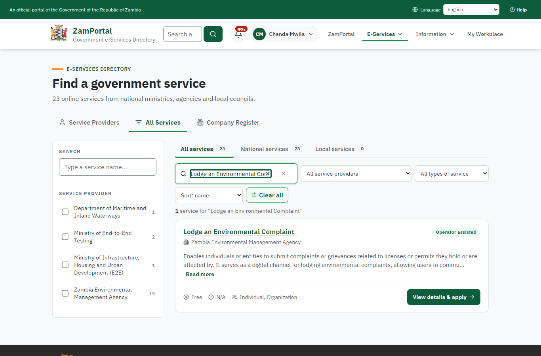Click the SERVICE PROVIDER sidebar heading
Screen dimensions: 541x356
click(85, 193)
